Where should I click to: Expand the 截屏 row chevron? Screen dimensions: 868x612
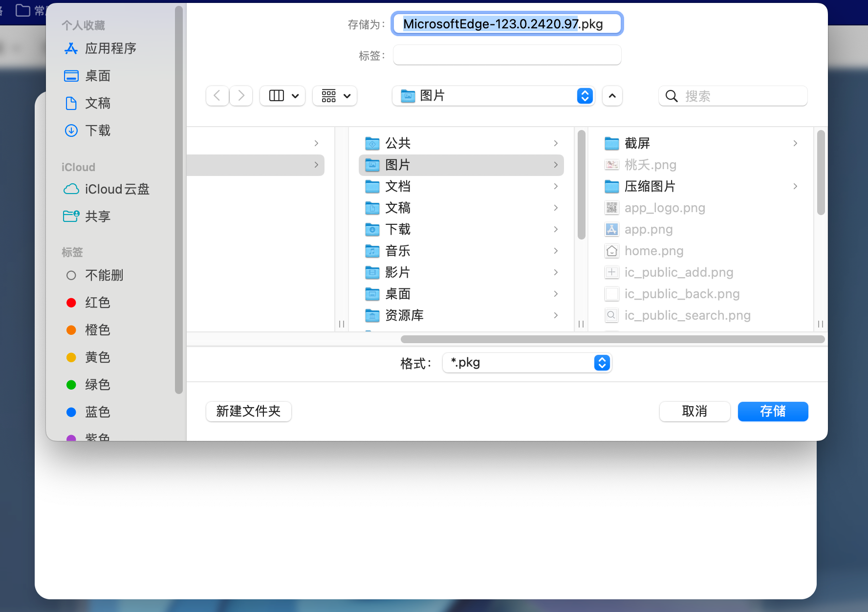pos(795,143)
